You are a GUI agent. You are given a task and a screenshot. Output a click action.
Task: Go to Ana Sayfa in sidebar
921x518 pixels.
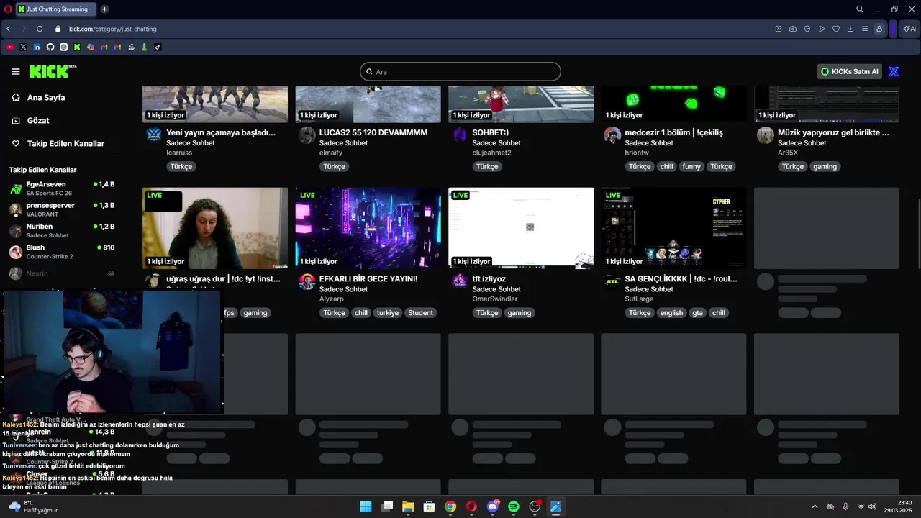(46, 97)
